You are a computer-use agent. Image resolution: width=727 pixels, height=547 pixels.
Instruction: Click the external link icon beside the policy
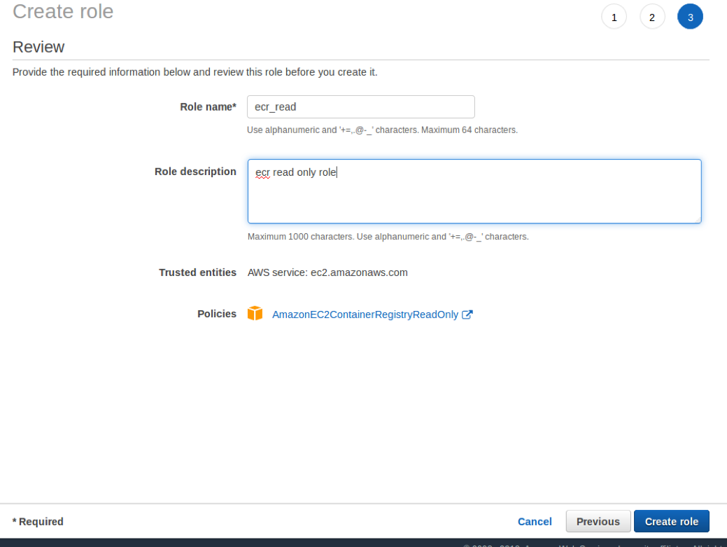[x=467, y=314]
